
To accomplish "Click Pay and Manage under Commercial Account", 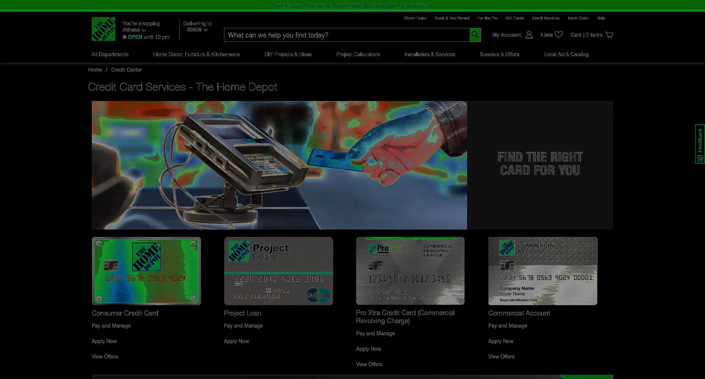I will coord(508,326).
